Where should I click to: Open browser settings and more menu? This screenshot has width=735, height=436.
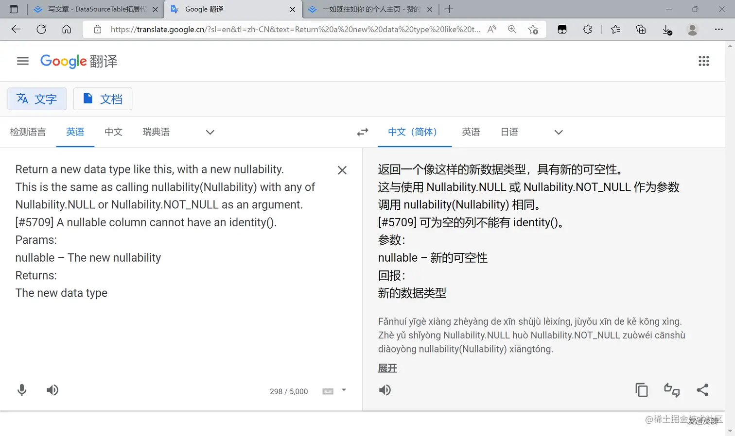click(x=719, y=29)
